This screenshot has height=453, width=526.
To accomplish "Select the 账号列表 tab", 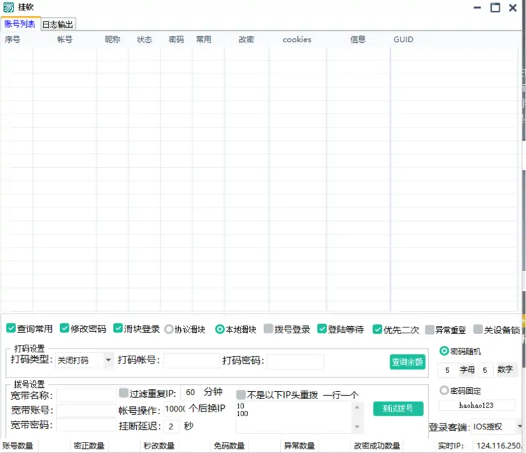I will pos(20,22).
